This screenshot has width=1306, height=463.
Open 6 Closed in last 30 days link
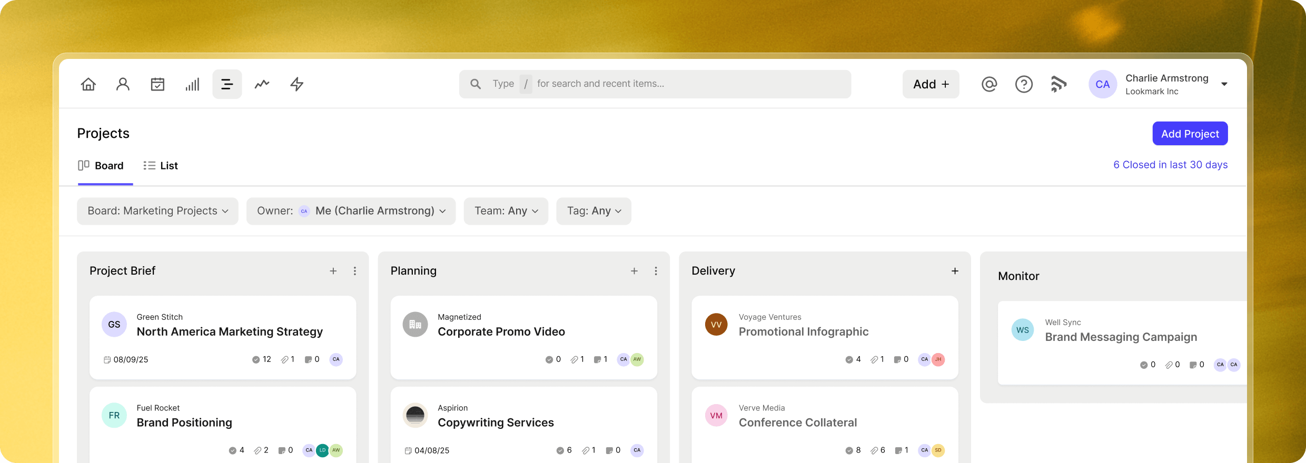tap(1170, 165)
